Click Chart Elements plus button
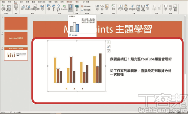 coord(109,42)
